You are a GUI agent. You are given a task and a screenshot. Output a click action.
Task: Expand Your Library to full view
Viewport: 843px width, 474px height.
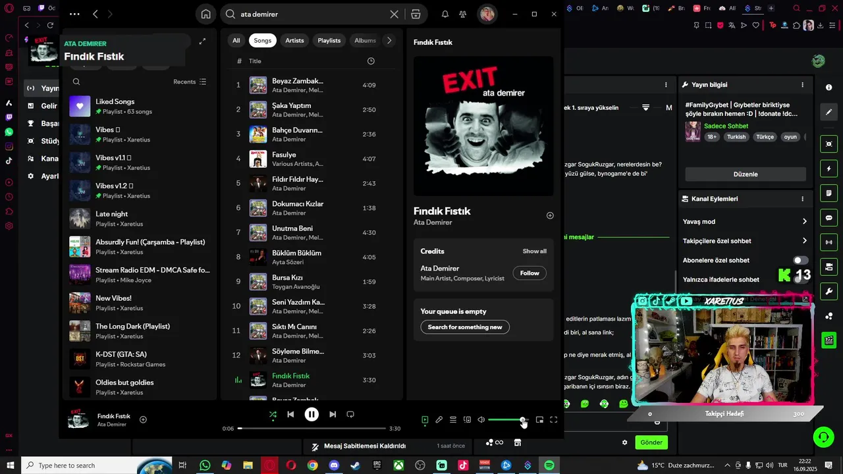pos(202,41)
